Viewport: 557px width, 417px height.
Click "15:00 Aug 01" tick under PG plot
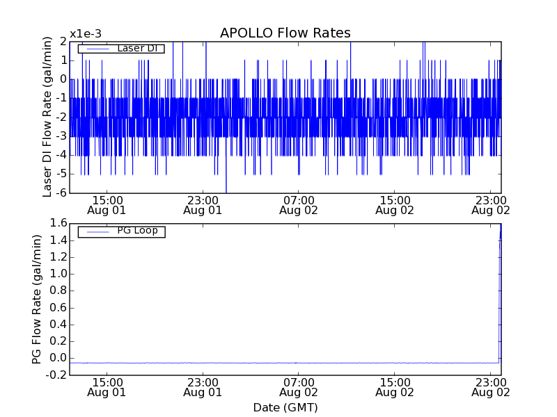click(107, 388)
